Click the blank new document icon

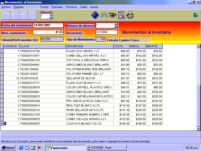click(86, 15)
